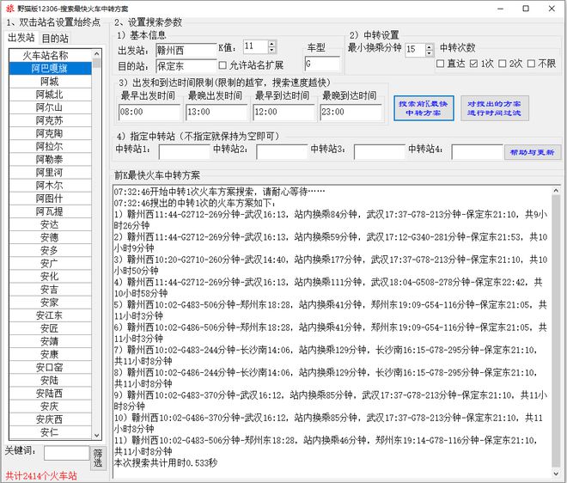Edit 最晚到达时间 field showing 23:00
Image resolution: width=567 pixels, height=483 pixels.
click(x=351, y=113)
